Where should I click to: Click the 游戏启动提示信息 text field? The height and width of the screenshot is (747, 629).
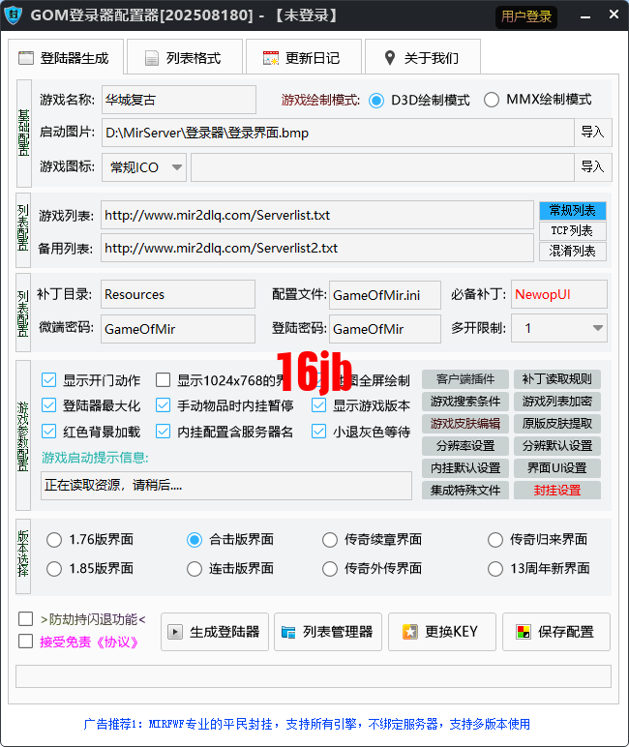point(226,486)
